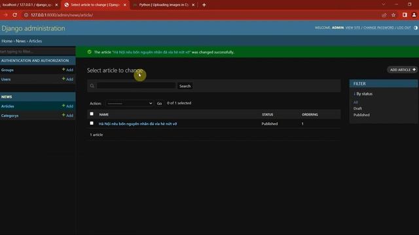The height and width of the screenshot is (235, 419).
Task: Reload the page with browser refresh icon
Action: click(x=15, y=15)
